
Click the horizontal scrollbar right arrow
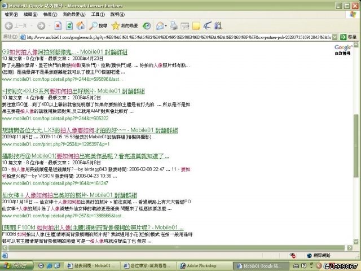(x=350, y=248)
